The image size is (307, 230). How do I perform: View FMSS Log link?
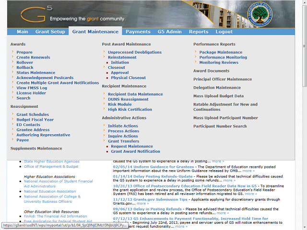coord(32,88)
